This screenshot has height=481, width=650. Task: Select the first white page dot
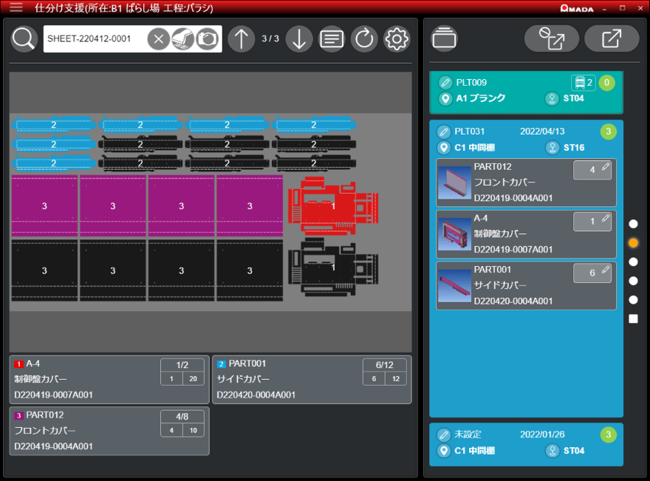(633, 223)
